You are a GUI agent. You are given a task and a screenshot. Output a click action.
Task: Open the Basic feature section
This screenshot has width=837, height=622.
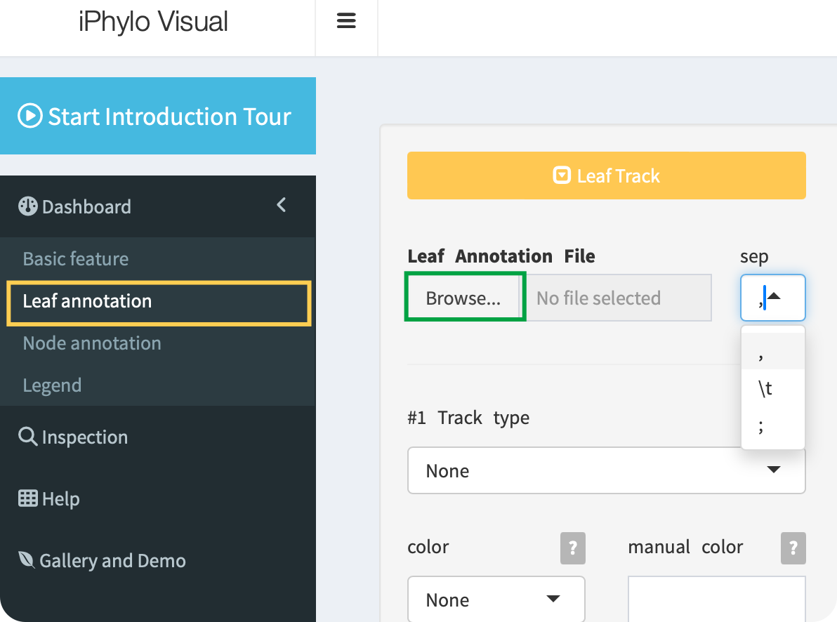(76, 258)
